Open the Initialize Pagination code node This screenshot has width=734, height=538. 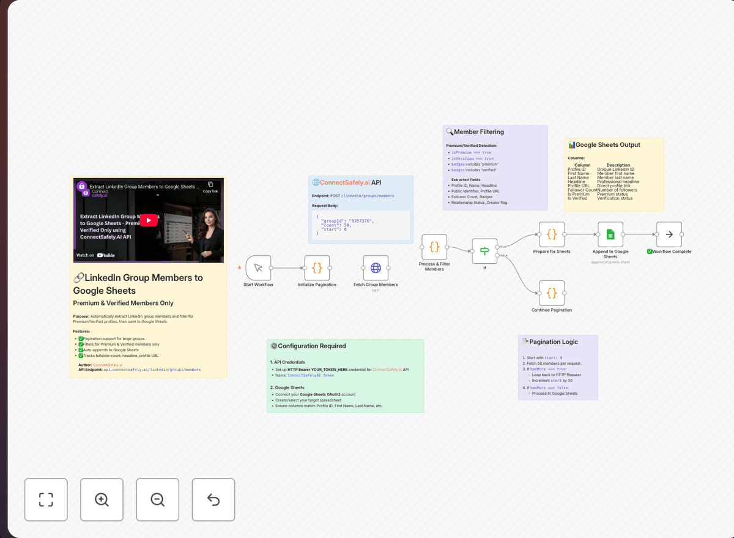point(316,267)
